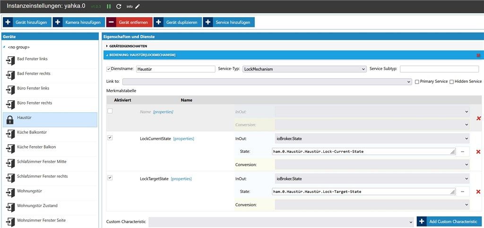Edit State field Lock-Target-State

363,192
